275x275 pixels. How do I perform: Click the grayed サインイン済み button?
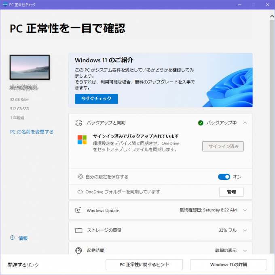(223, 146)
